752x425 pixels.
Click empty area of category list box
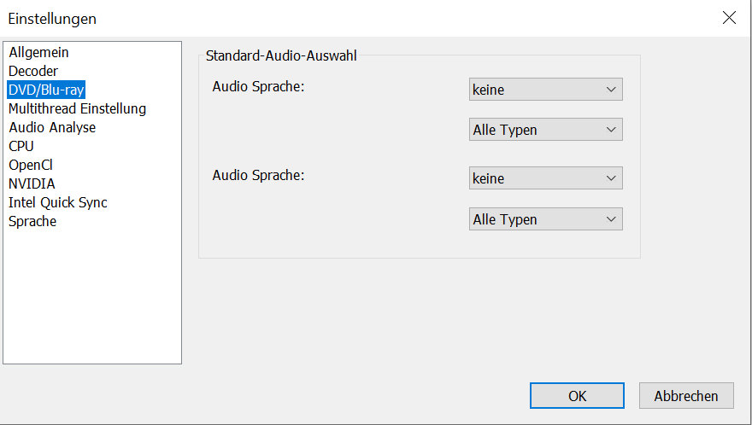click(92, 297)
